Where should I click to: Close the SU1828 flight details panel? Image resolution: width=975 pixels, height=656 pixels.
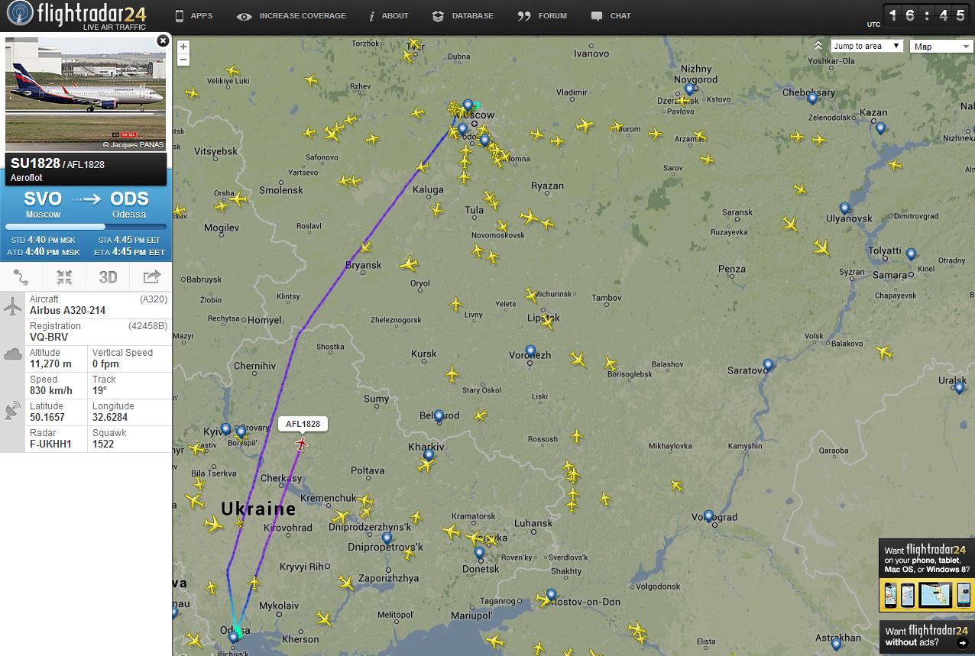click(163, 40)
